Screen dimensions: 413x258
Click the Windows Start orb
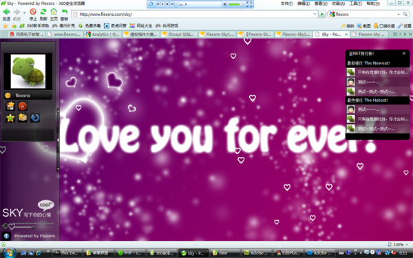coord(10,252)
